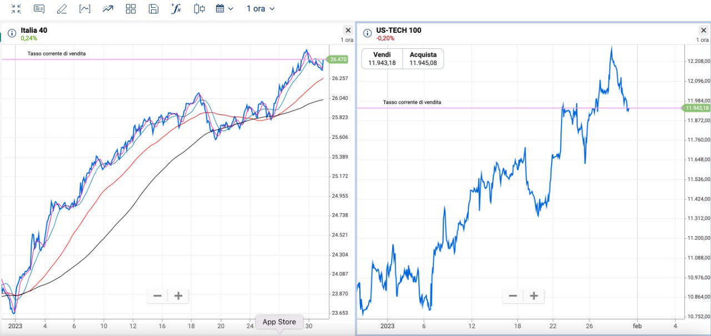Close the Italia 40 chart panel
Screen dimensions: 711x336
[x=348, y=31]
